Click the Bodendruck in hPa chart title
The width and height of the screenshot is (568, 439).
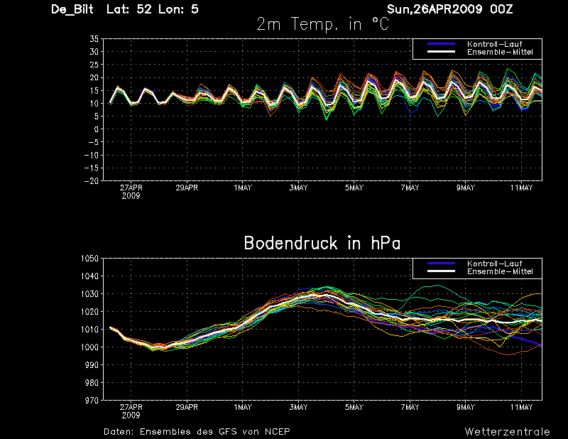[x=322, y=243]
